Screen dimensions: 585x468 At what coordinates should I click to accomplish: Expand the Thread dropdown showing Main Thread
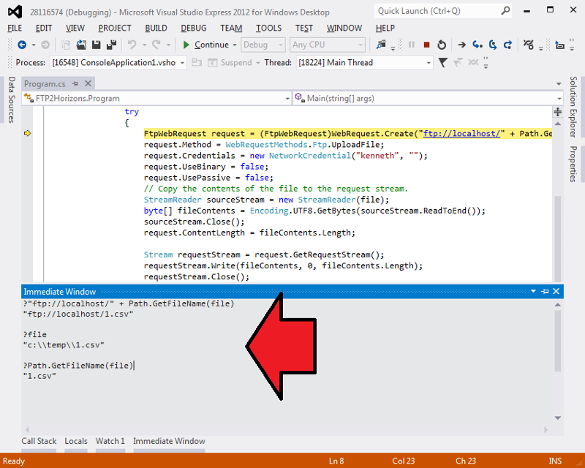tap(373, 63)
